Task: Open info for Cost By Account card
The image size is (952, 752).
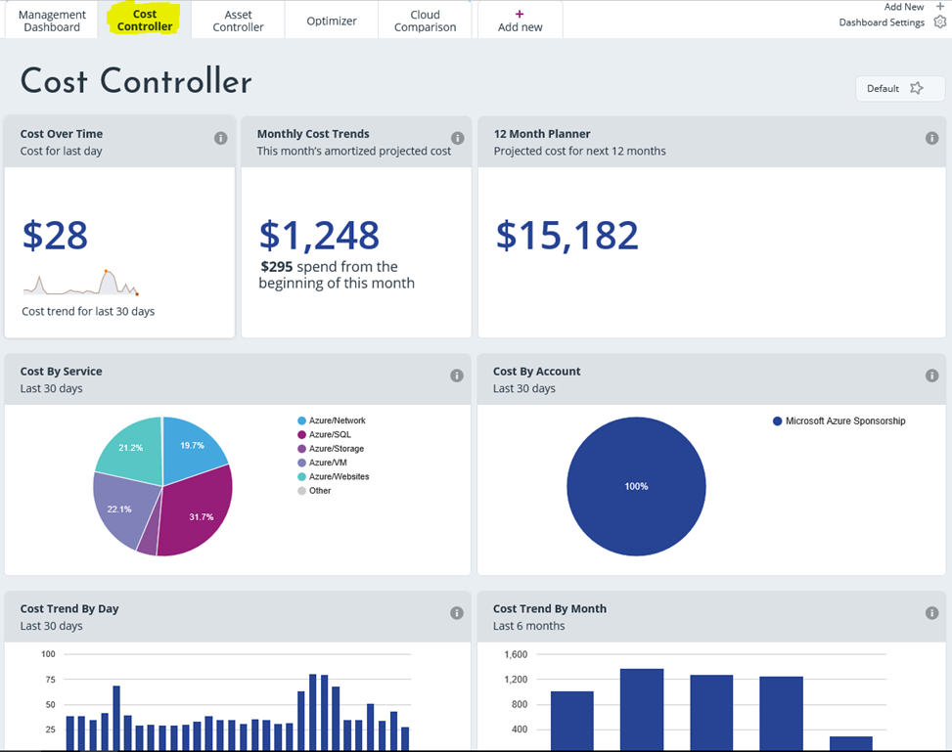Action: click(931, 376)
